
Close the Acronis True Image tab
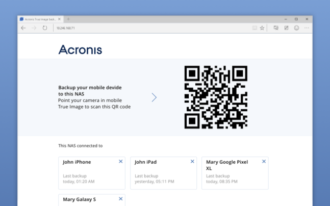[59, 19]
